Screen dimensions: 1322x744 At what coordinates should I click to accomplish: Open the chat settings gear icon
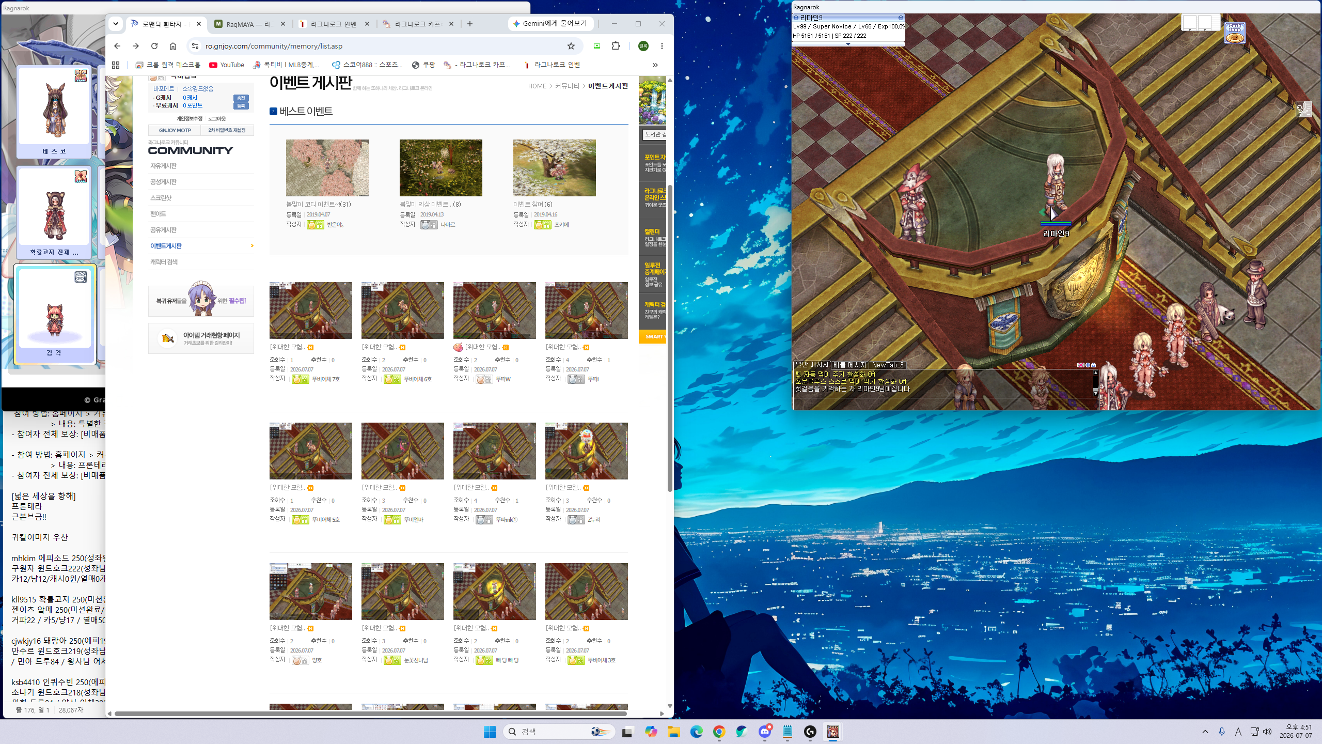point(1088,365)
